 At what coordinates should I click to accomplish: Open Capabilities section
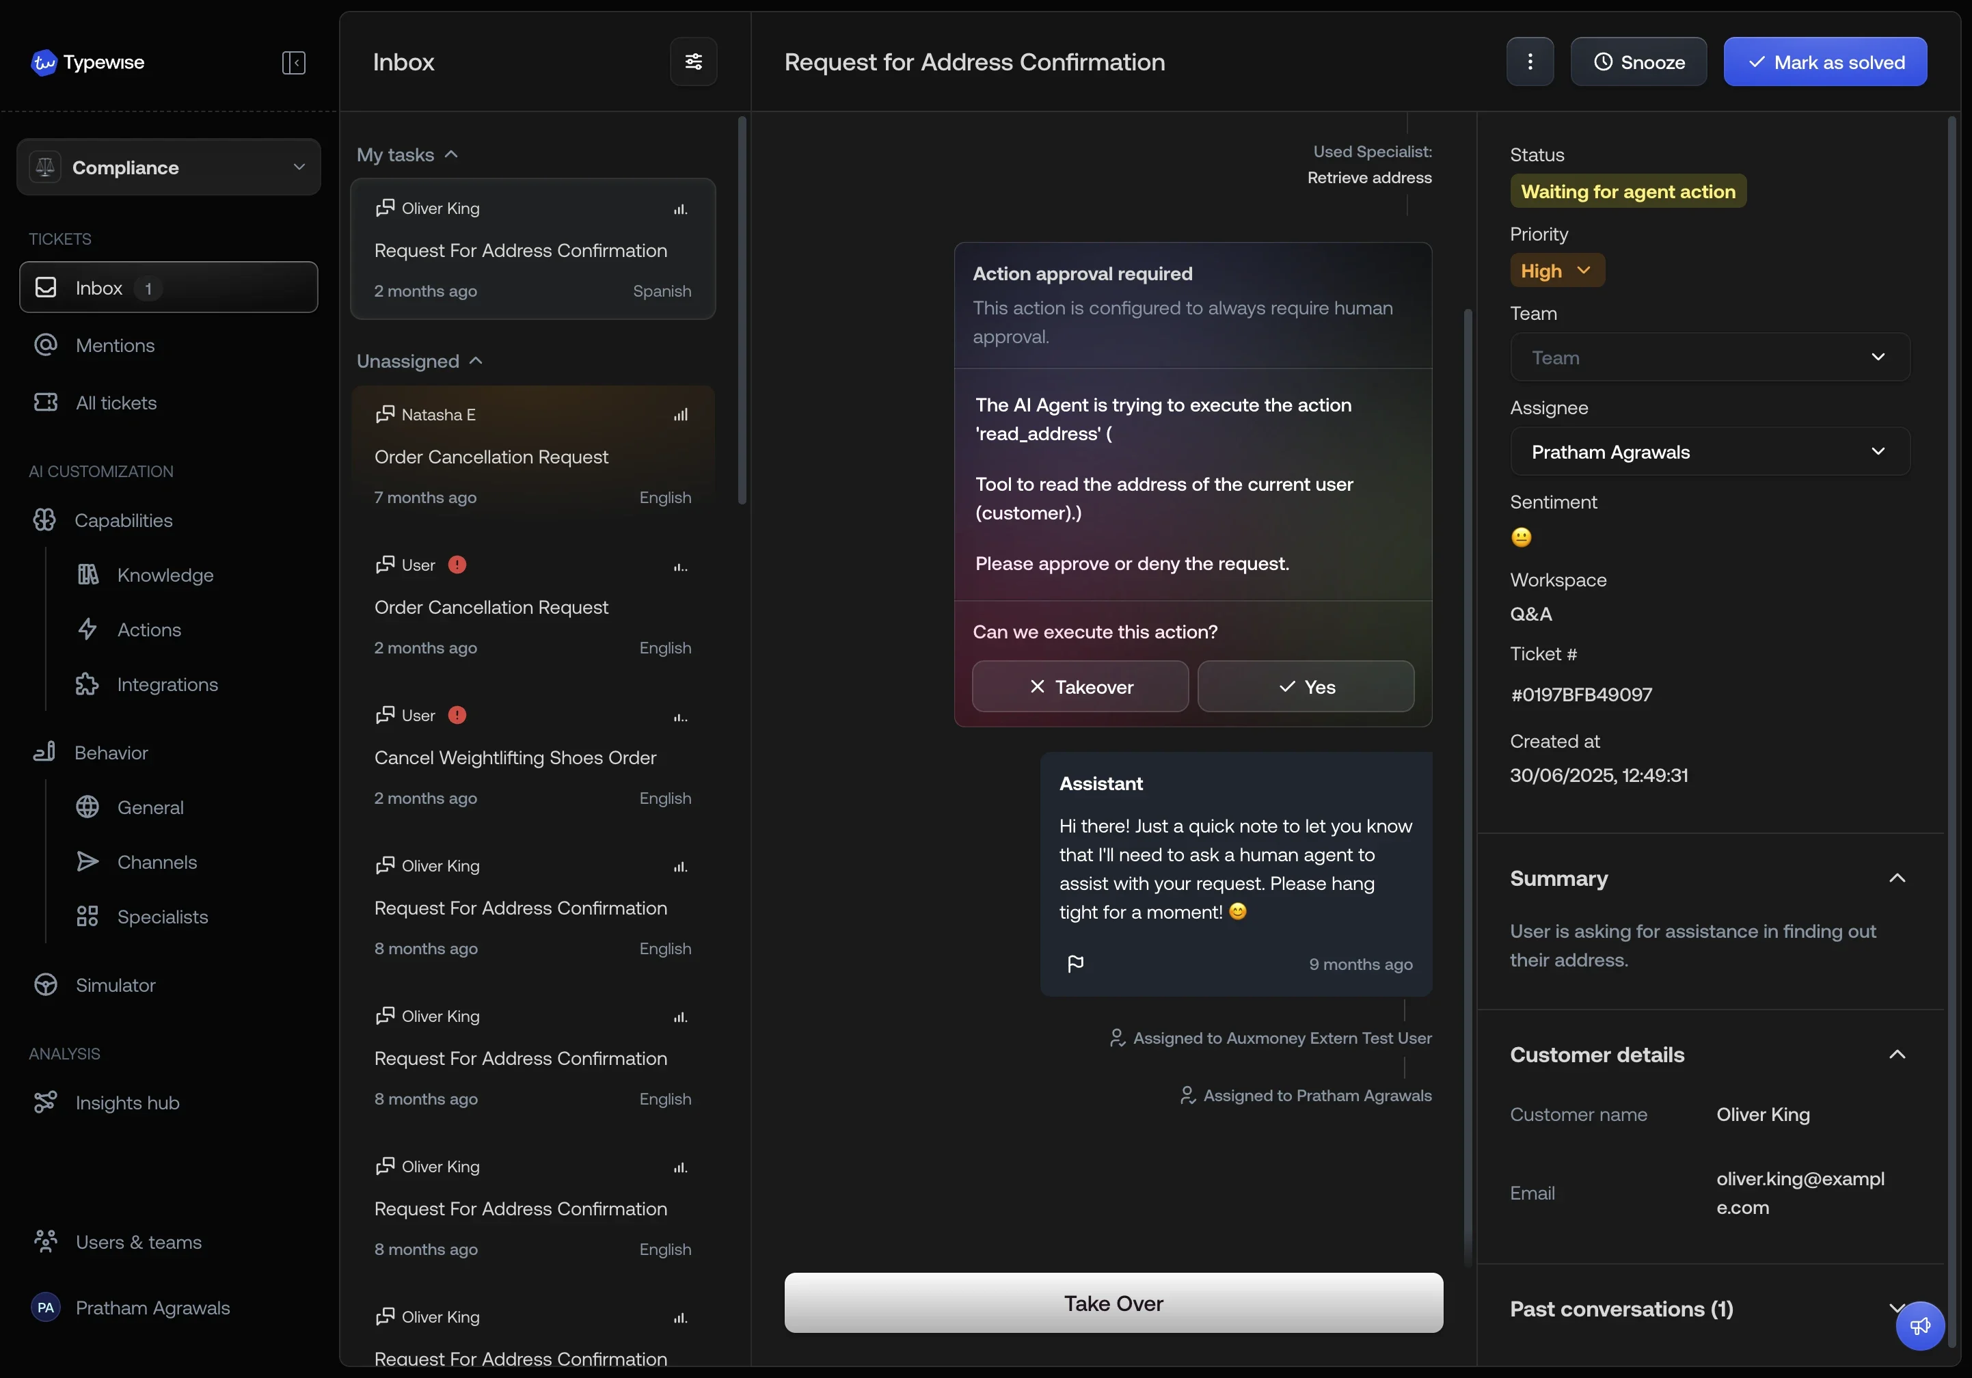click(x=123, y=521)
